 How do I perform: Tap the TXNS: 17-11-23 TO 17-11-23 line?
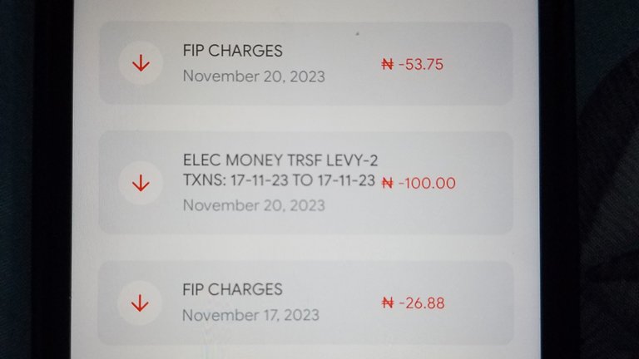point(279,179)
